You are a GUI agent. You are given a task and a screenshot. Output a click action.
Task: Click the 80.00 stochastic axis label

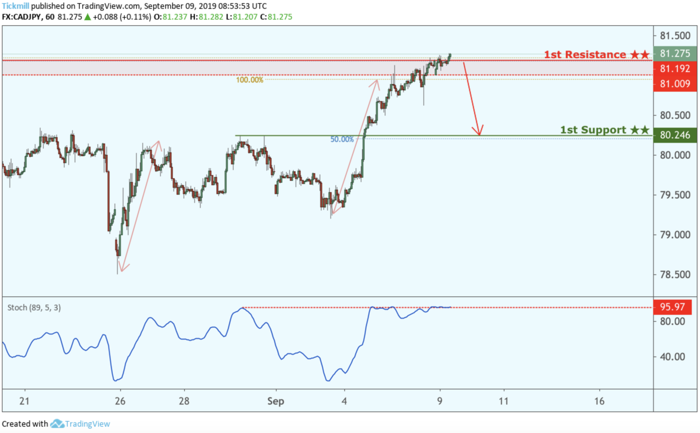pyautogui.click(x=672, y=321)
